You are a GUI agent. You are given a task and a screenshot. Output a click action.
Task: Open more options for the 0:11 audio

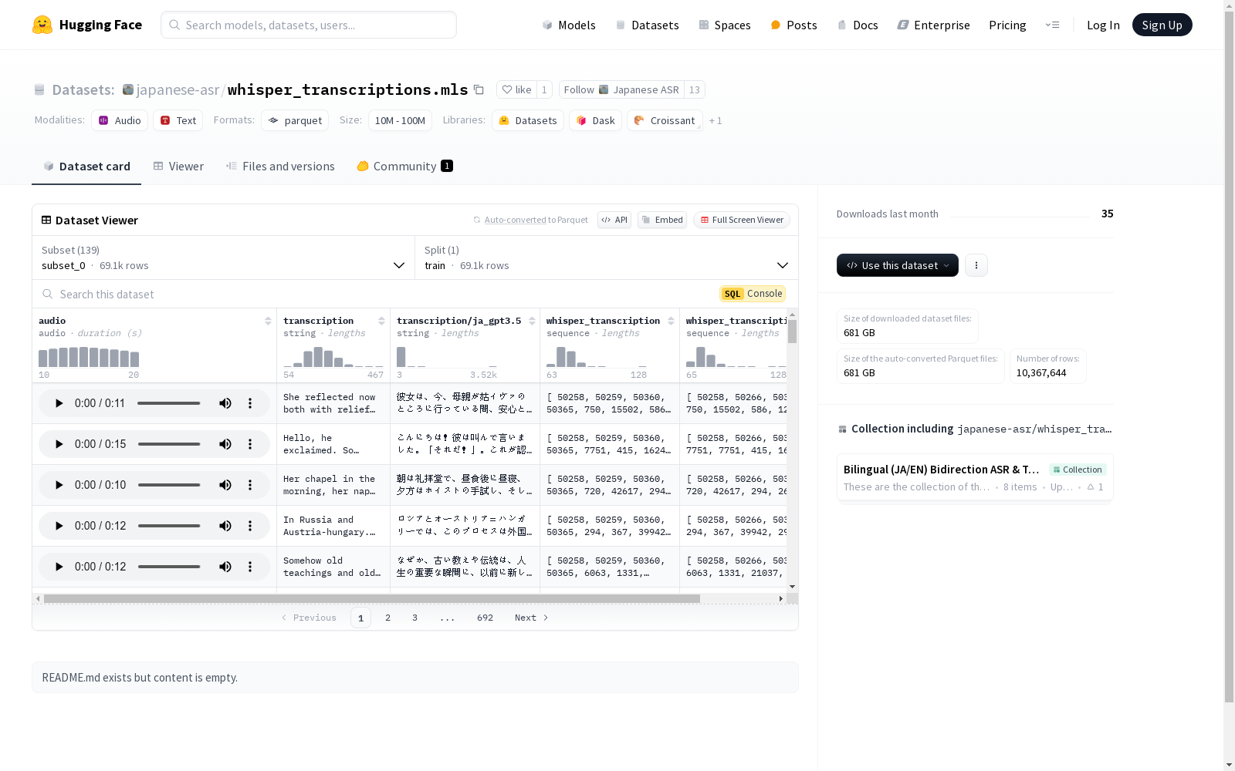click(x=250, y=403)
